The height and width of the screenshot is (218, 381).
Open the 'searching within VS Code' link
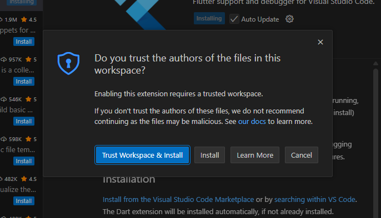pyautogui.click(x=315, y=200)
